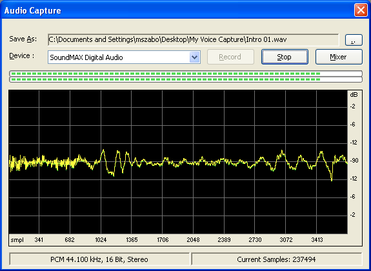Image resolution: width=371 pixels, height=271 pixels.
Task: Browse for save location with the '..' button
Action: click(x=354, y=40)
